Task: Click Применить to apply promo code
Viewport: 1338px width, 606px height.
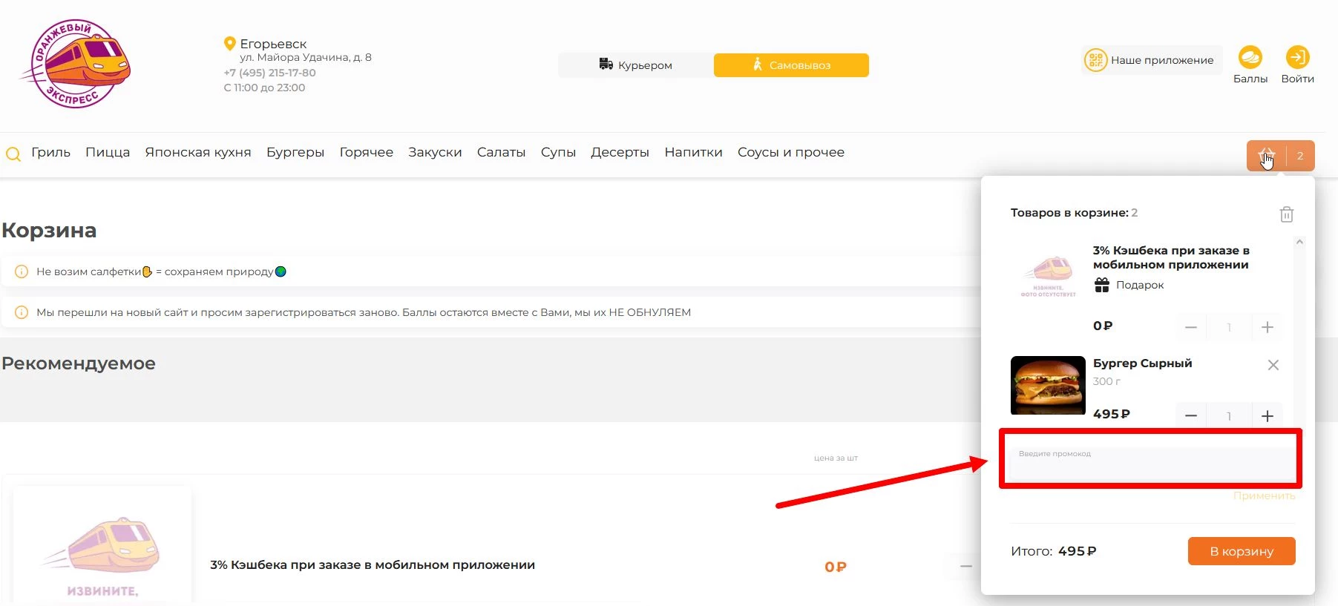Action: click(1265, 495)
